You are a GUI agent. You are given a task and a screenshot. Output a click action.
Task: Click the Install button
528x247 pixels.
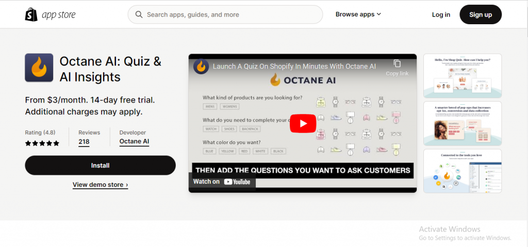(100, 166)
